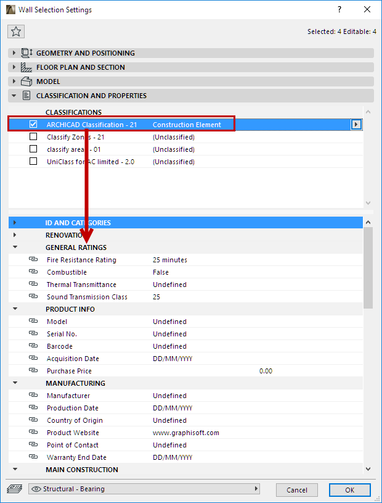Click the Help question mark in title bar

(339, 10)
